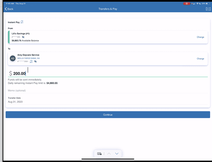The height and width of the screenshot is (162, 212).
Task: Change the To recipient
Action: pos(200,59)
